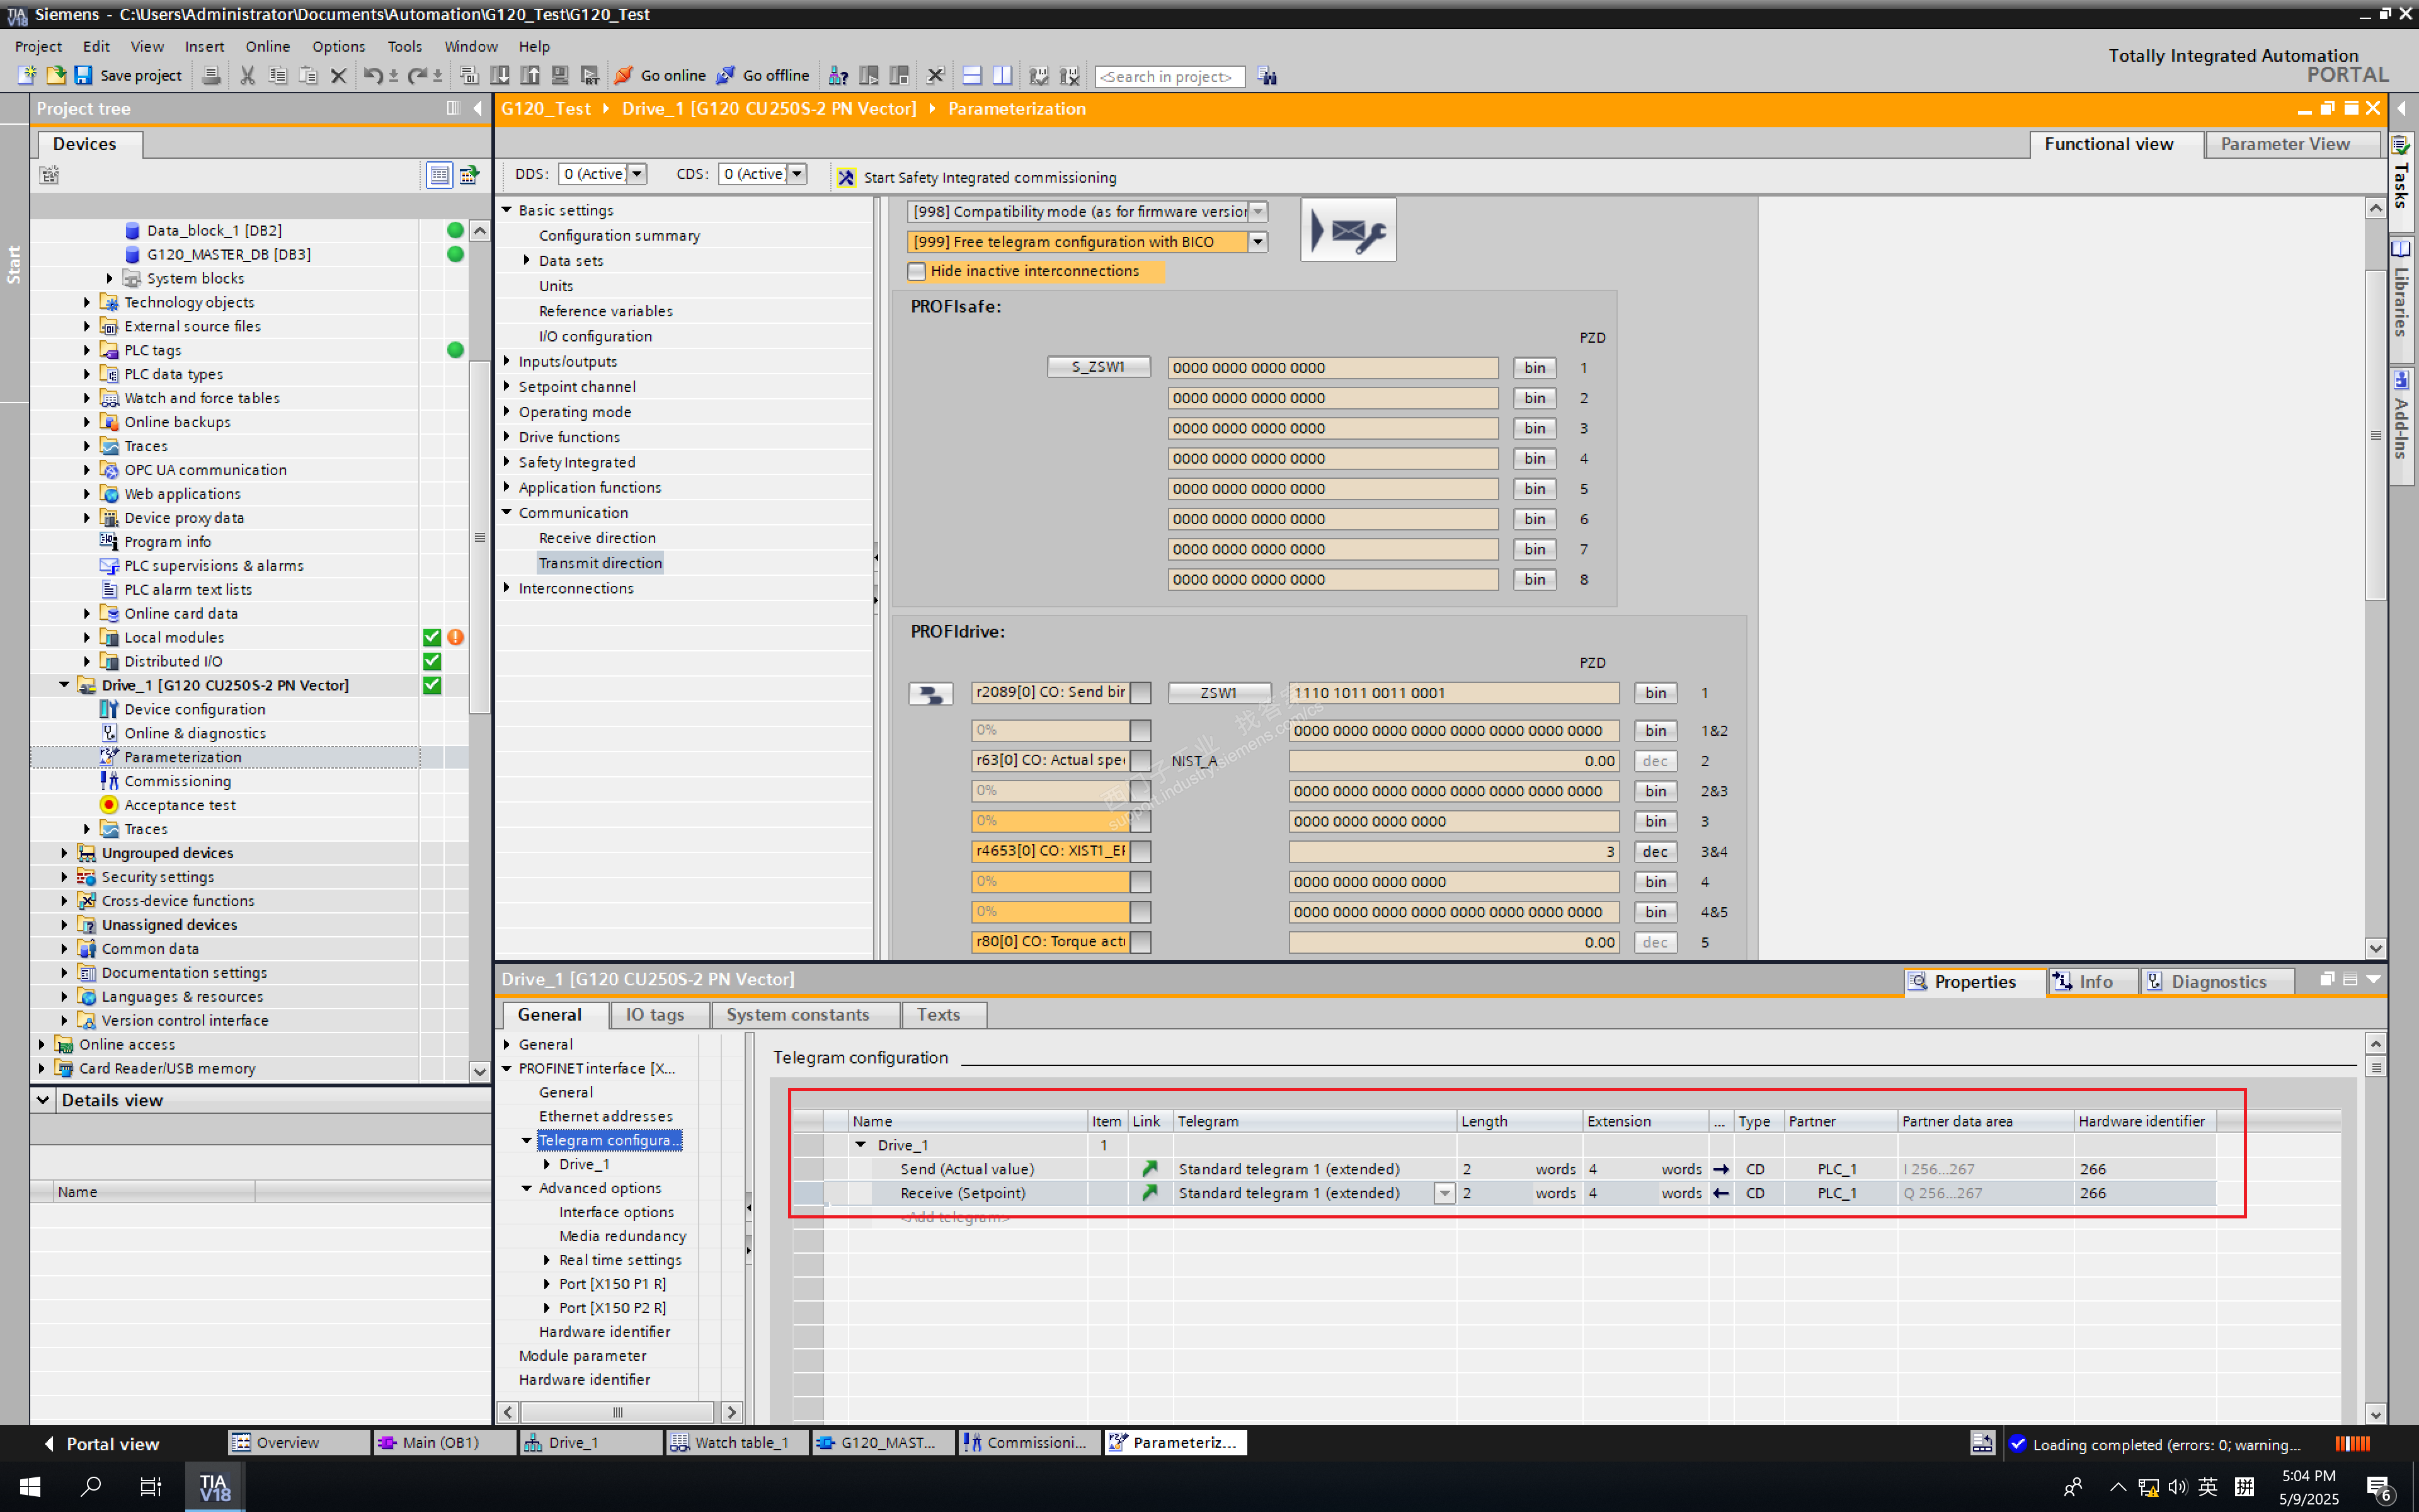The height and width of the screenshot is (1512, 2419).
Task: Toggle the Hide inactive interconnections checkbox
Action: [917, 272]
